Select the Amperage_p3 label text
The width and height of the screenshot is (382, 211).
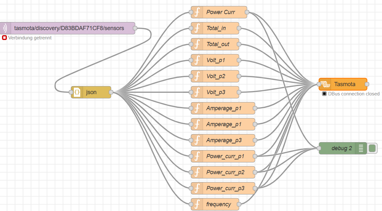[x=224, y=141]
